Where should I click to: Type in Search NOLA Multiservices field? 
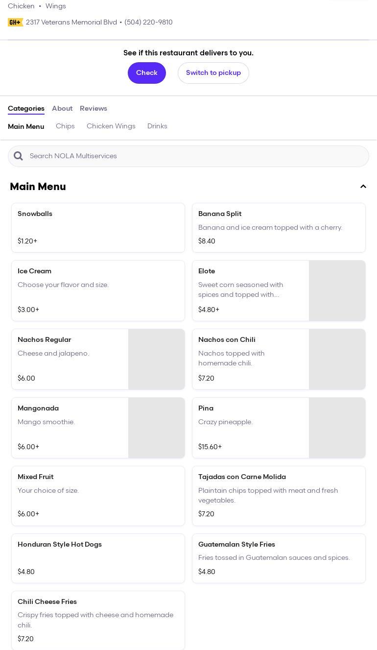pyautogui.click(x=196, y=156)
